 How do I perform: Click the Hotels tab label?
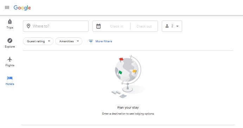[10, 84]
